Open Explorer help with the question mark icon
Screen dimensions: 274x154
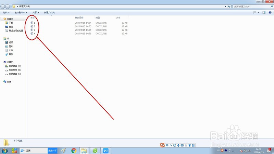[x=270, y=12]
